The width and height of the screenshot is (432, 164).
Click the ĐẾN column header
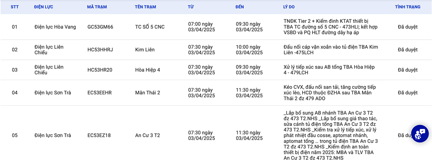pos(240,7)
